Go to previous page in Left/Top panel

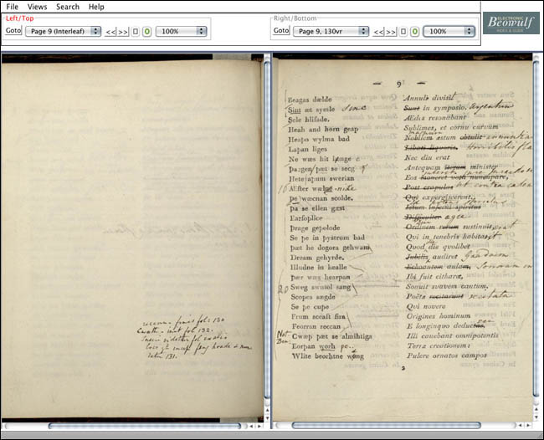pos(110,32)
